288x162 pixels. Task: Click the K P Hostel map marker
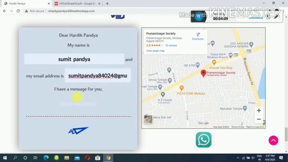[x=163, y=94]
